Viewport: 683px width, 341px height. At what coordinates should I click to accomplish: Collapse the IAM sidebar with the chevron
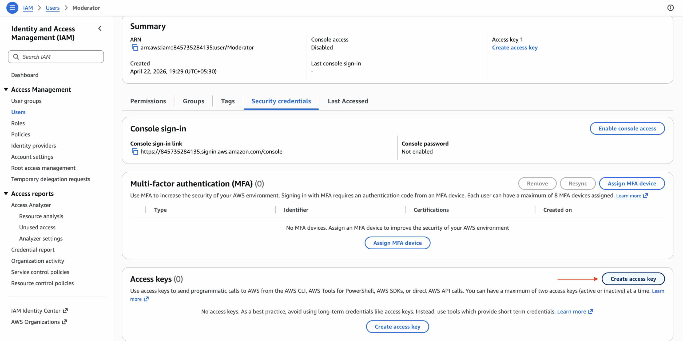tap(100, 29)
